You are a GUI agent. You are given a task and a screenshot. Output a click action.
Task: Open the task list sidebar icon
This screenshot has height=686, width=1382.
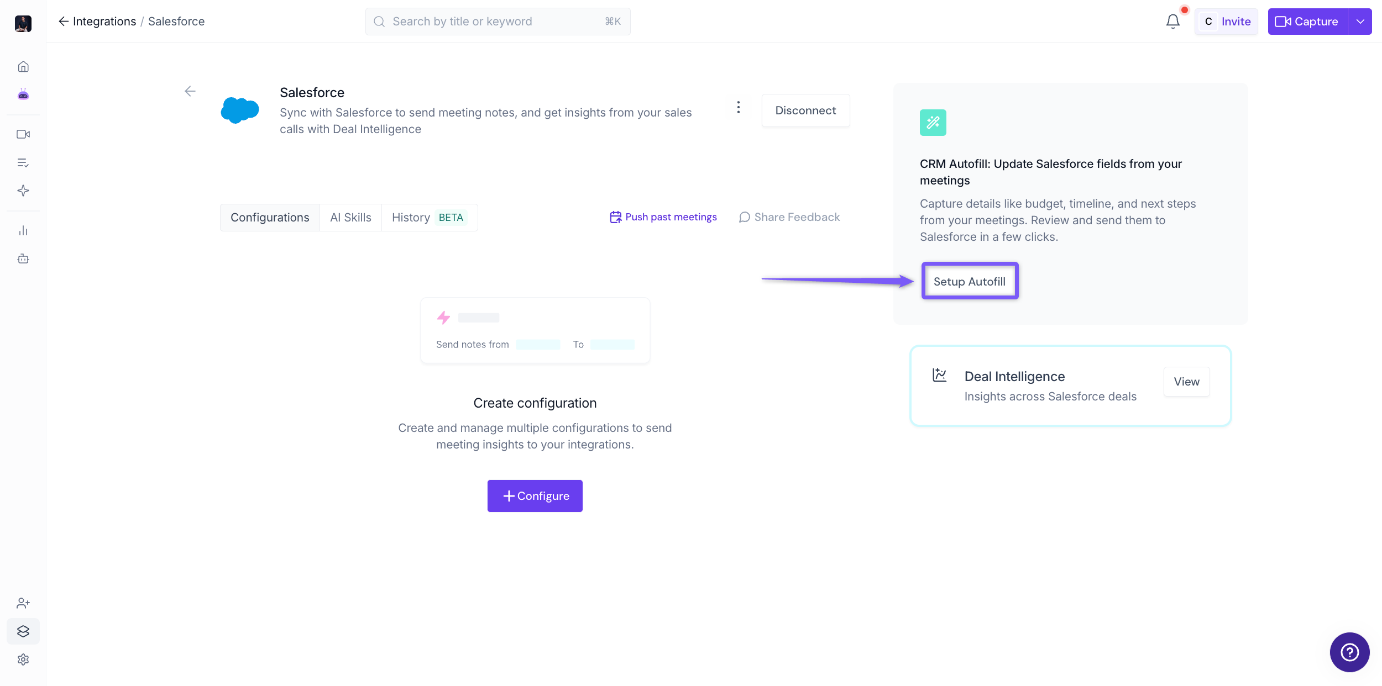click(x=23, y=162)
